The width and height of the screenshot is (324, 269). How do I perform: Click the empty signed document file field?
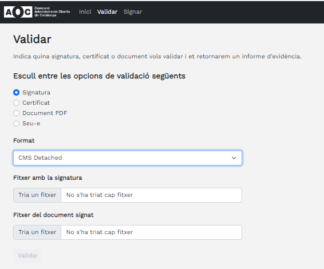tap(152, 232)
